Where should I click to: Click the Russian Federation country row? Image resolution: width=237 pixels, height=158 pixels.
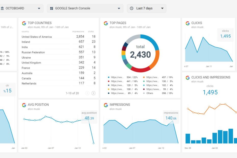pyautogui.click(x=59, y=52)
